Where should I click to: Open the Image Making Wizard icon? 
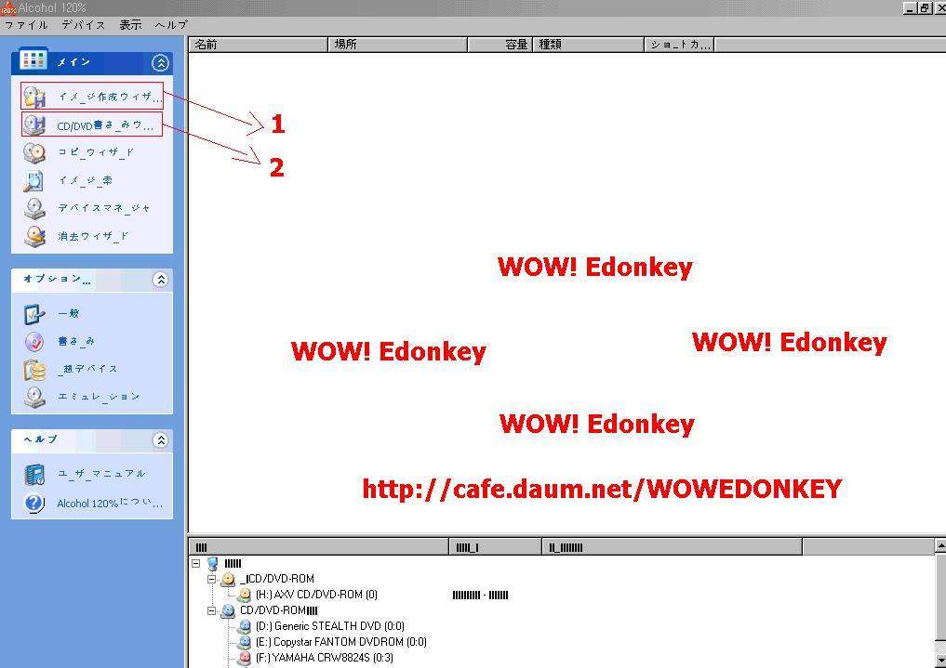click(34, 97)
